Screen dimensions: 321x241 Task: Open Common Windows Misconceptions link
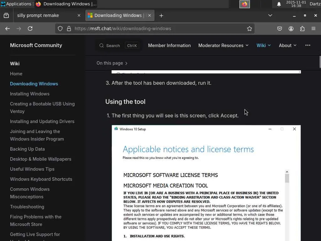(x=30, y=193)
